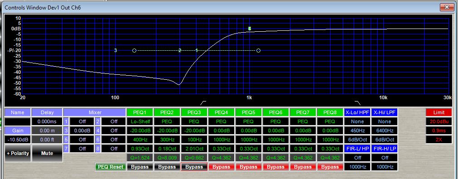This screenshot has height=179, width=458.
Task: Click the empty channel name field
Action: (17, 121)
